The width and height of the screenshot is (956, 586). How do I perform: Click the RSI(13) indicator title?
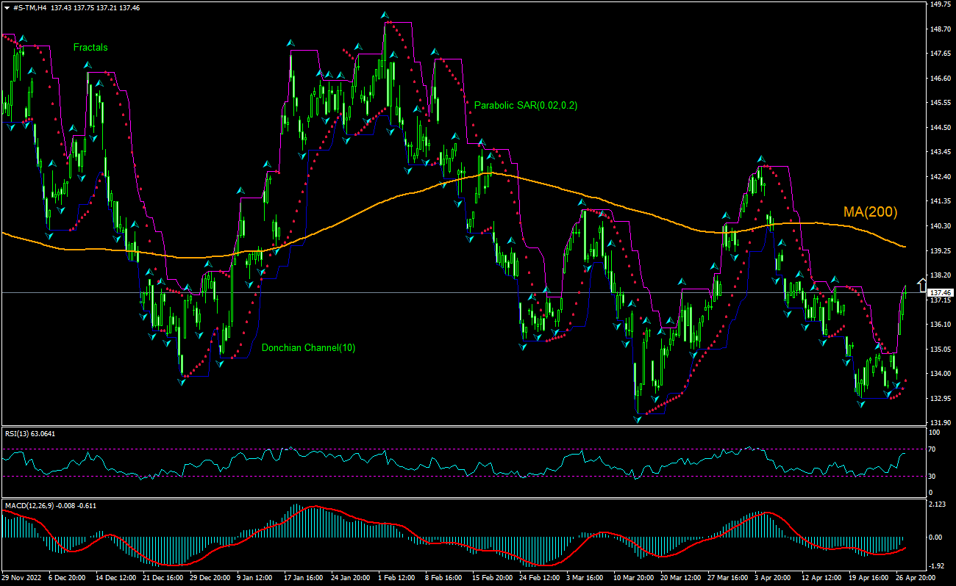tap(18, 433)
